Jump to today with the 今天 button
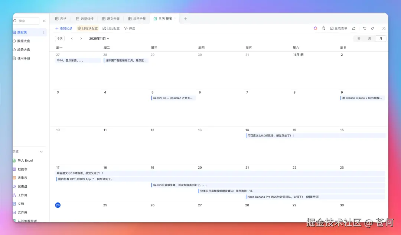Screen dimensions: 401x235 coord(60,38)
